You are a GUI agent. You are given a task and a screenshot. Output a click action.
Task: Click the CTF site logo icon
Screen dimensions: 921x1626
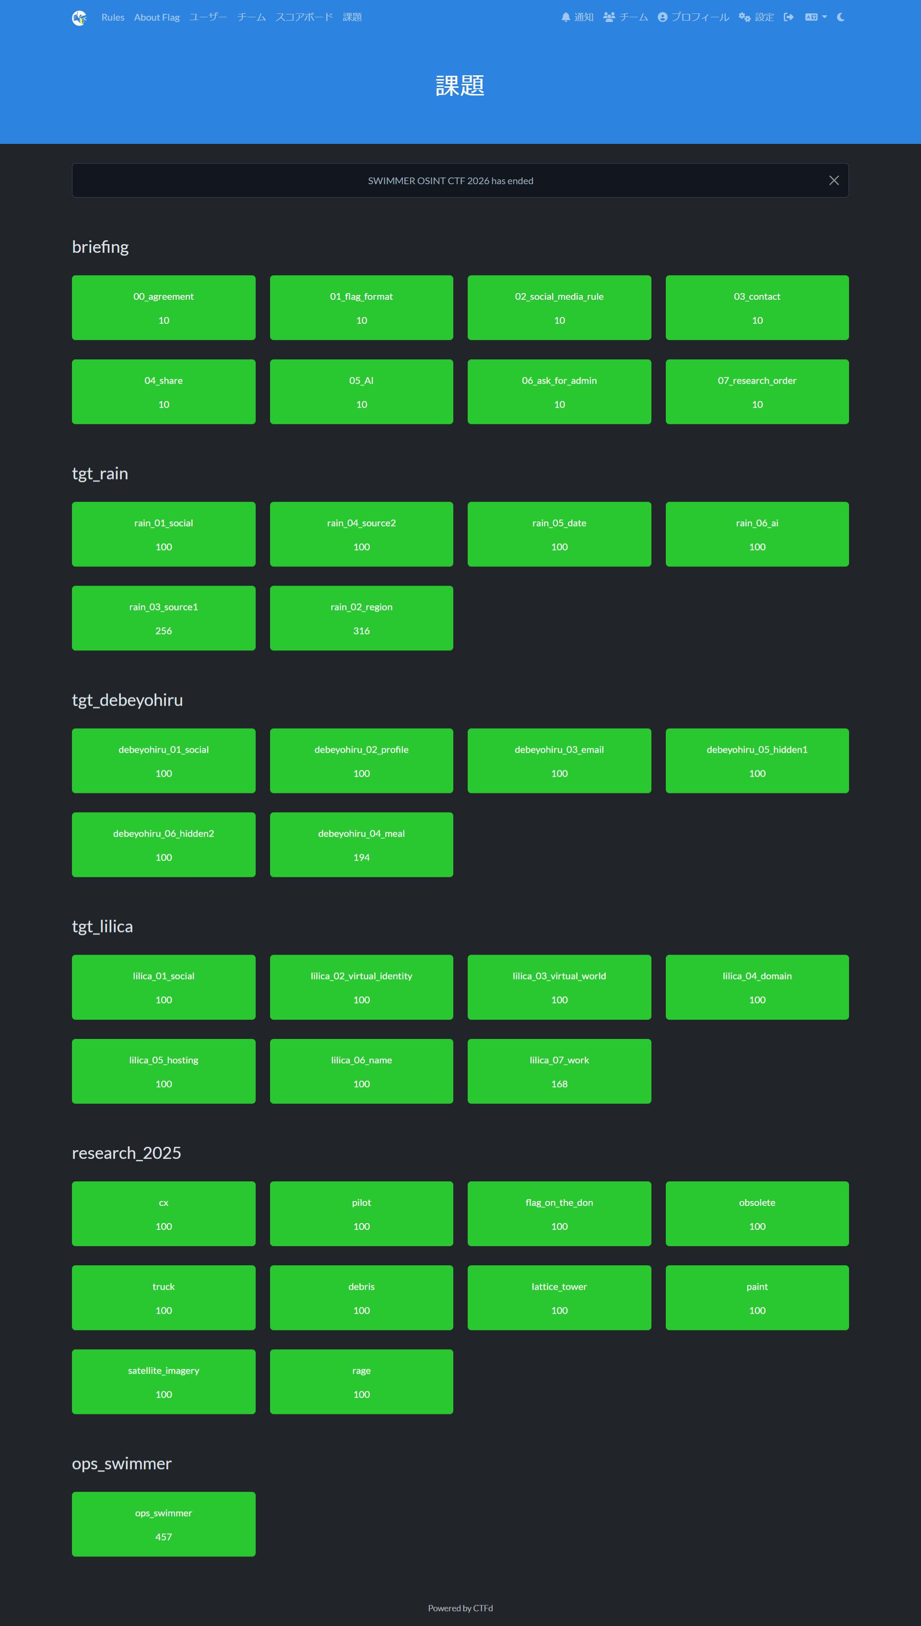[x=79, y=18]
